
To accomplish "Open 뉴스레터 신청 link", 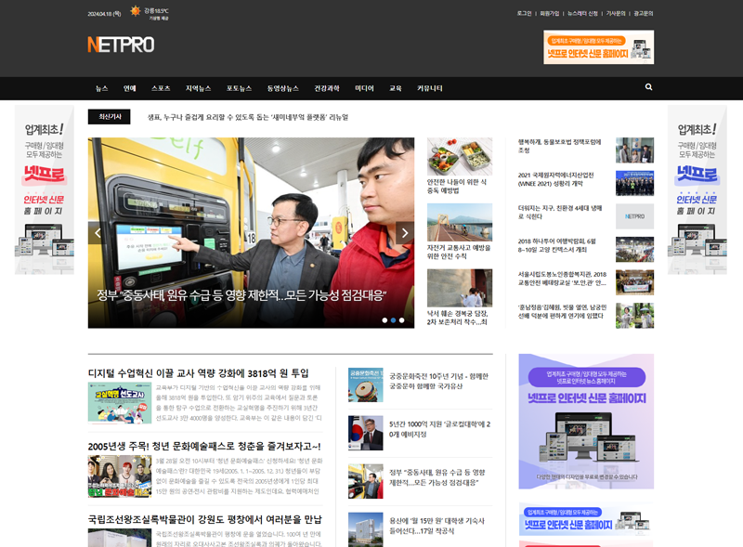I will 582,14.
